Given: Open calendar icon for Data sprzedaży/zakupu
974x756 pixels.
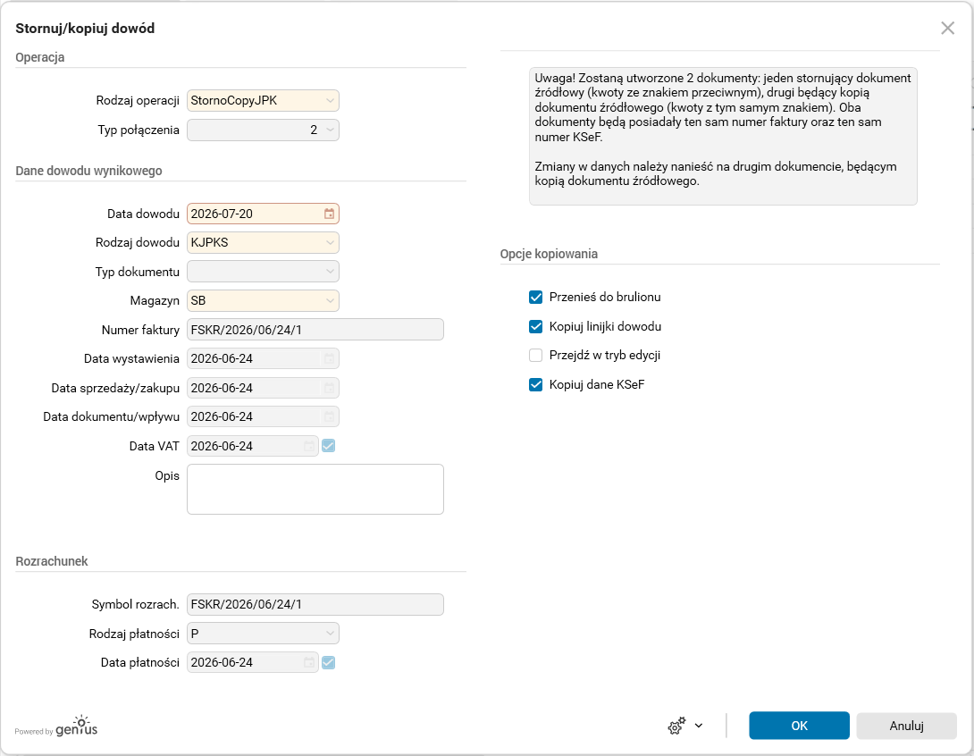Looking at the screenshot, I should tap(329, 388).
